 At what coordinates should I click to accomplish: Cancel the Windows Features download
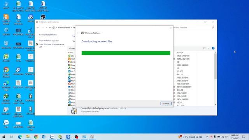166,103
